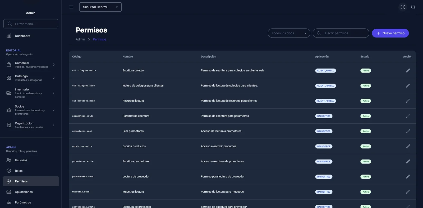
Task: Edit the cli.recursos.read permission pencil icon
Action: [408, 101]
